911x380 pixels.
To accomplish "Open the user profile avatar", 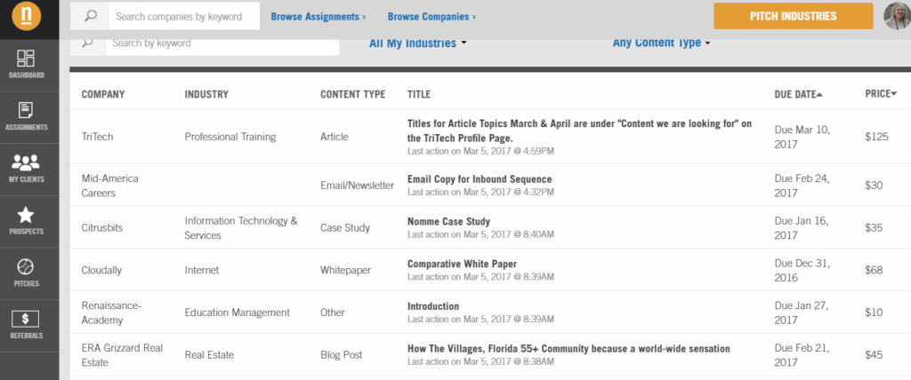I will [x=897, y=16].
